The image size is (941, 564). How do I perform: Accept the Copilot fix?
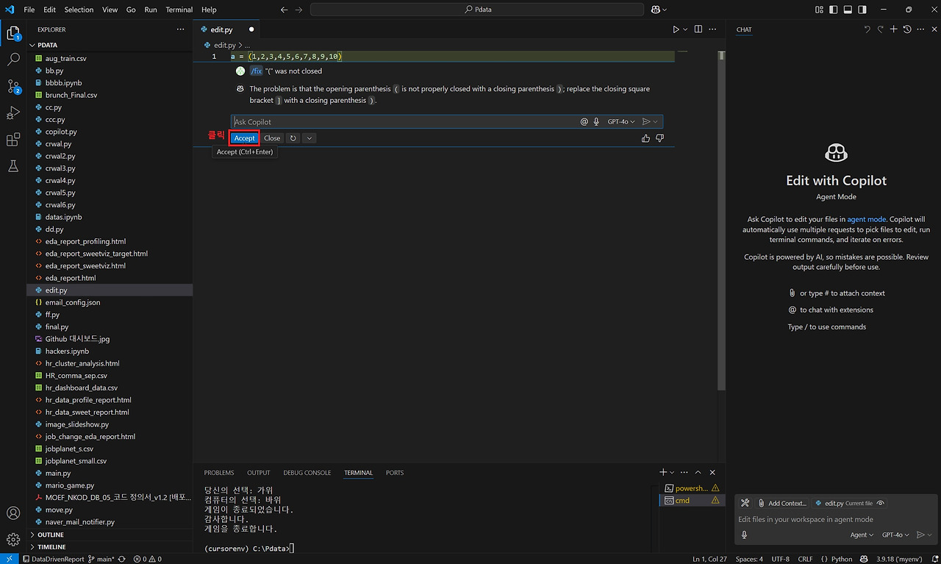click(244, 138)
